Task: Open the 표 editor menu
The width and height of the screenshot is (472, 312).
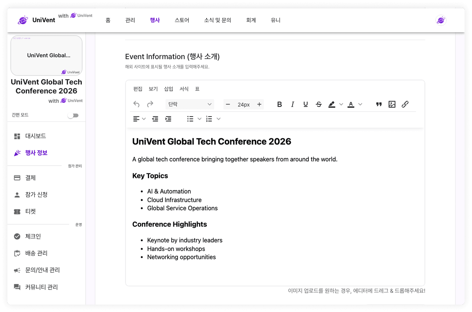Action: coord(197,89)
